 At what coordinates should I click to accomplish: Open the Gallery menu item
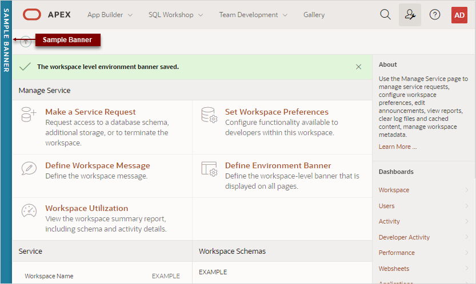coord(314,15)
